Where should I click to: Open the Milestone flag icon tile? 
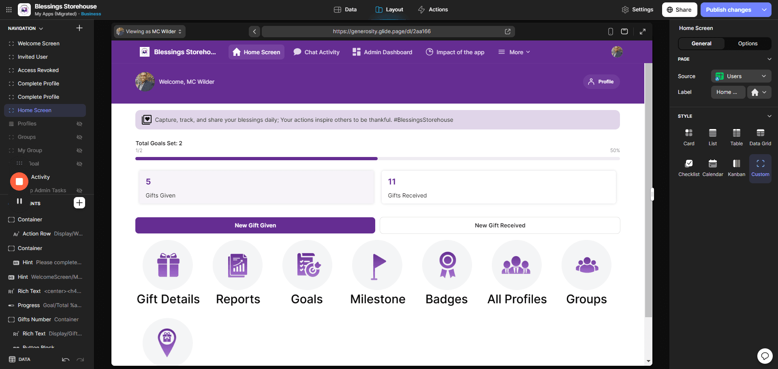[x=377, y=265]
